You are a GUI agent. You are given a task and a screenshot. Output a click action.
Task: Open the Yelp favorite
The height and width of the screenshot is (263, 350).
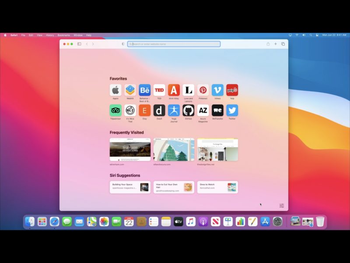click(x=232, y=90)
